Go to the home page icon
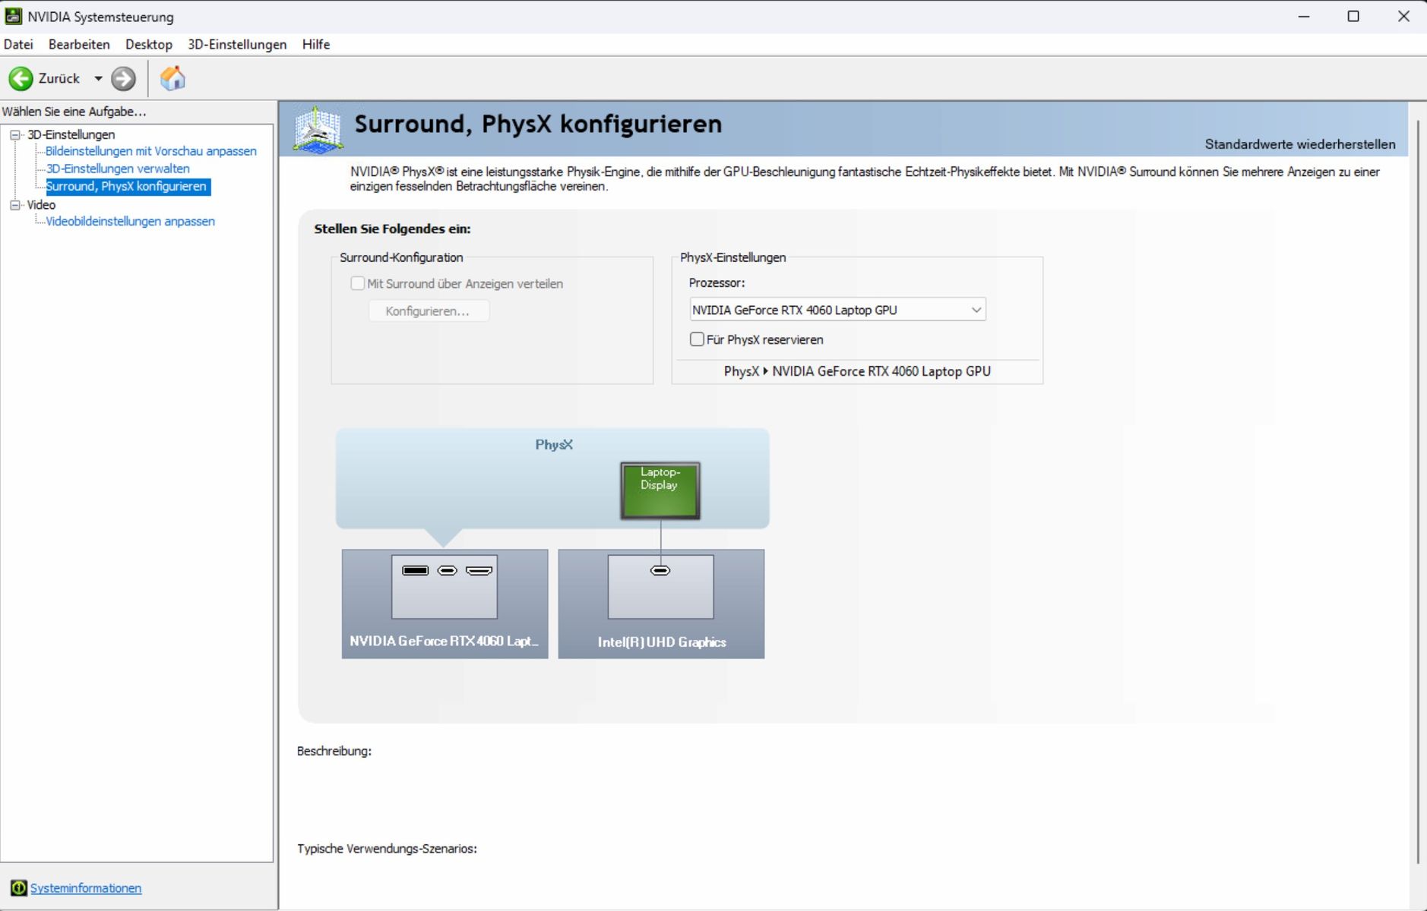 click(172, 78)
